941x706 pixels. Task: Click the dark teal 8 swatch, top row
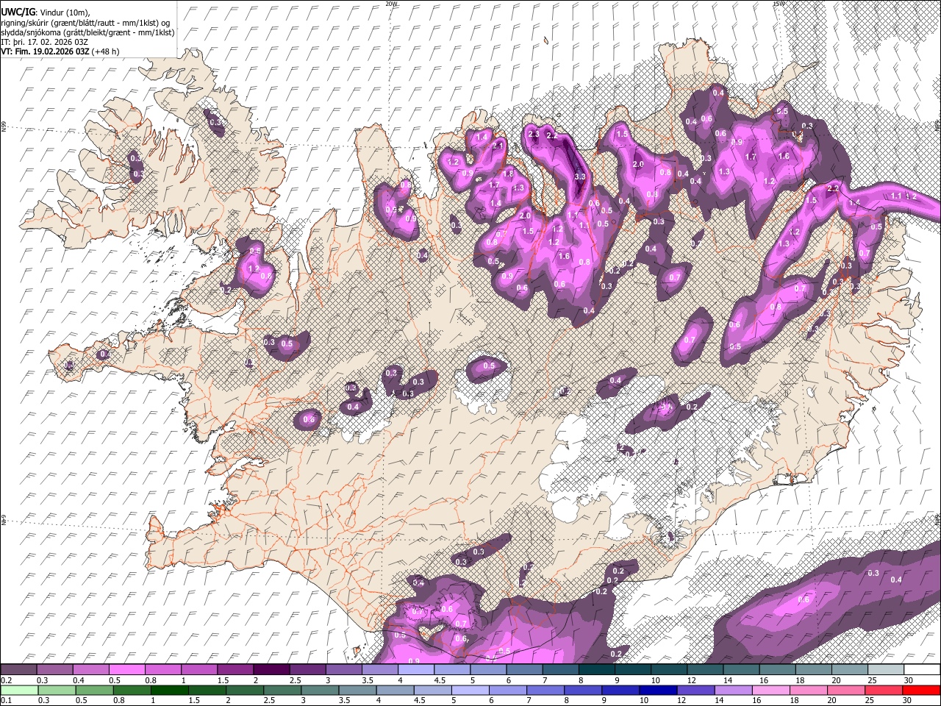point(596,670)
